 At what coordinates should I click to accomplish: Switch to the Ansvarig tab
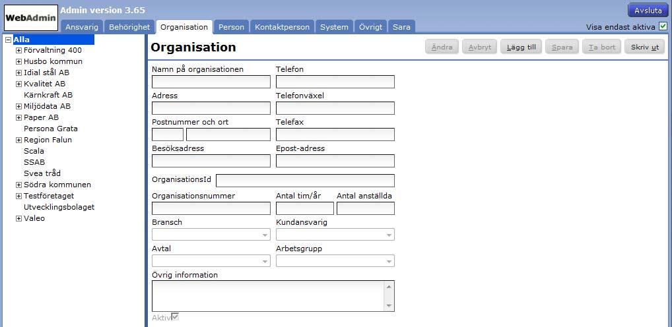click(81, 27)
